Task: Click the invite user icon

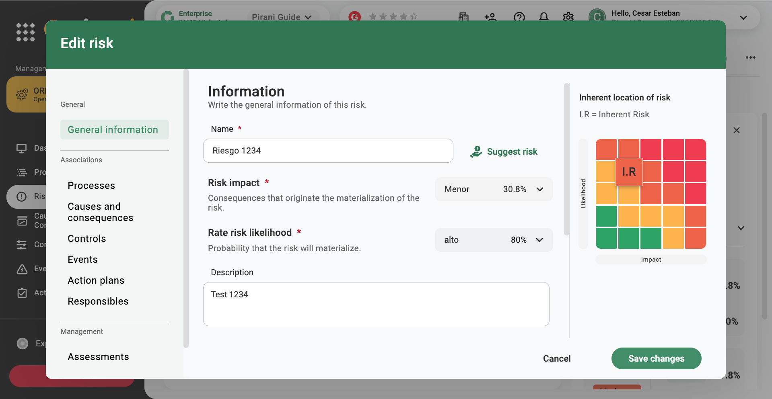Action: [x=491, y=17]
